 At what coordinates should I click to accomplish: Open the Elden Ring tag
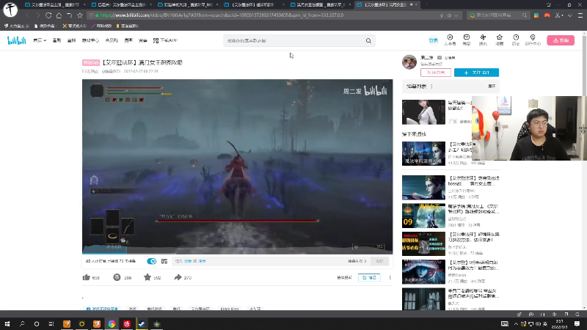pyautogui.click(x=230, y=309)
